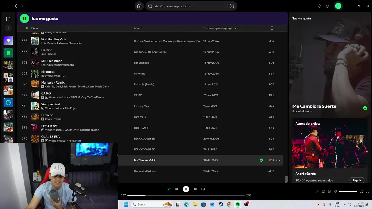Toggle shuffle mode
Image resolution: width=372 pixels, height=209 pixels.
point(169,189)
